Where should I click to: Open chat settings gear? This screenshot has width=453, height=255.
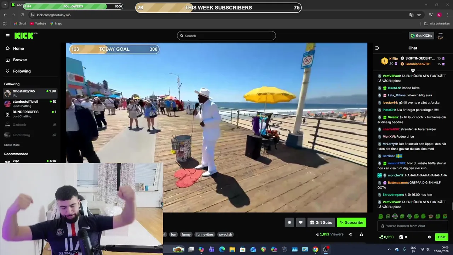[429, 237]
